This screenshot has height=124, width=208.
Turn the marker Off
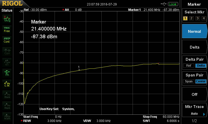pyautogui.click(x=194, y=95)
